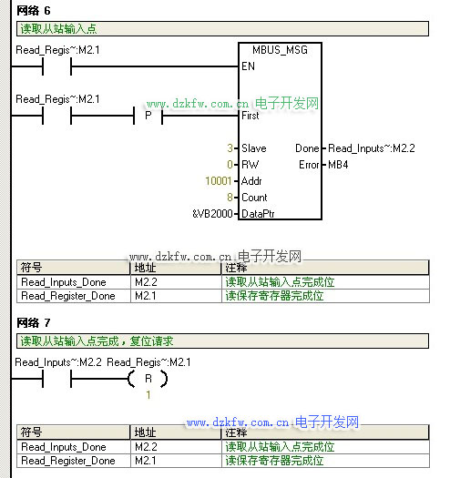The width and height of the screenshot is (450, 478).
Task: Select Error output operand MB4
Action: (x=338, y=165)
